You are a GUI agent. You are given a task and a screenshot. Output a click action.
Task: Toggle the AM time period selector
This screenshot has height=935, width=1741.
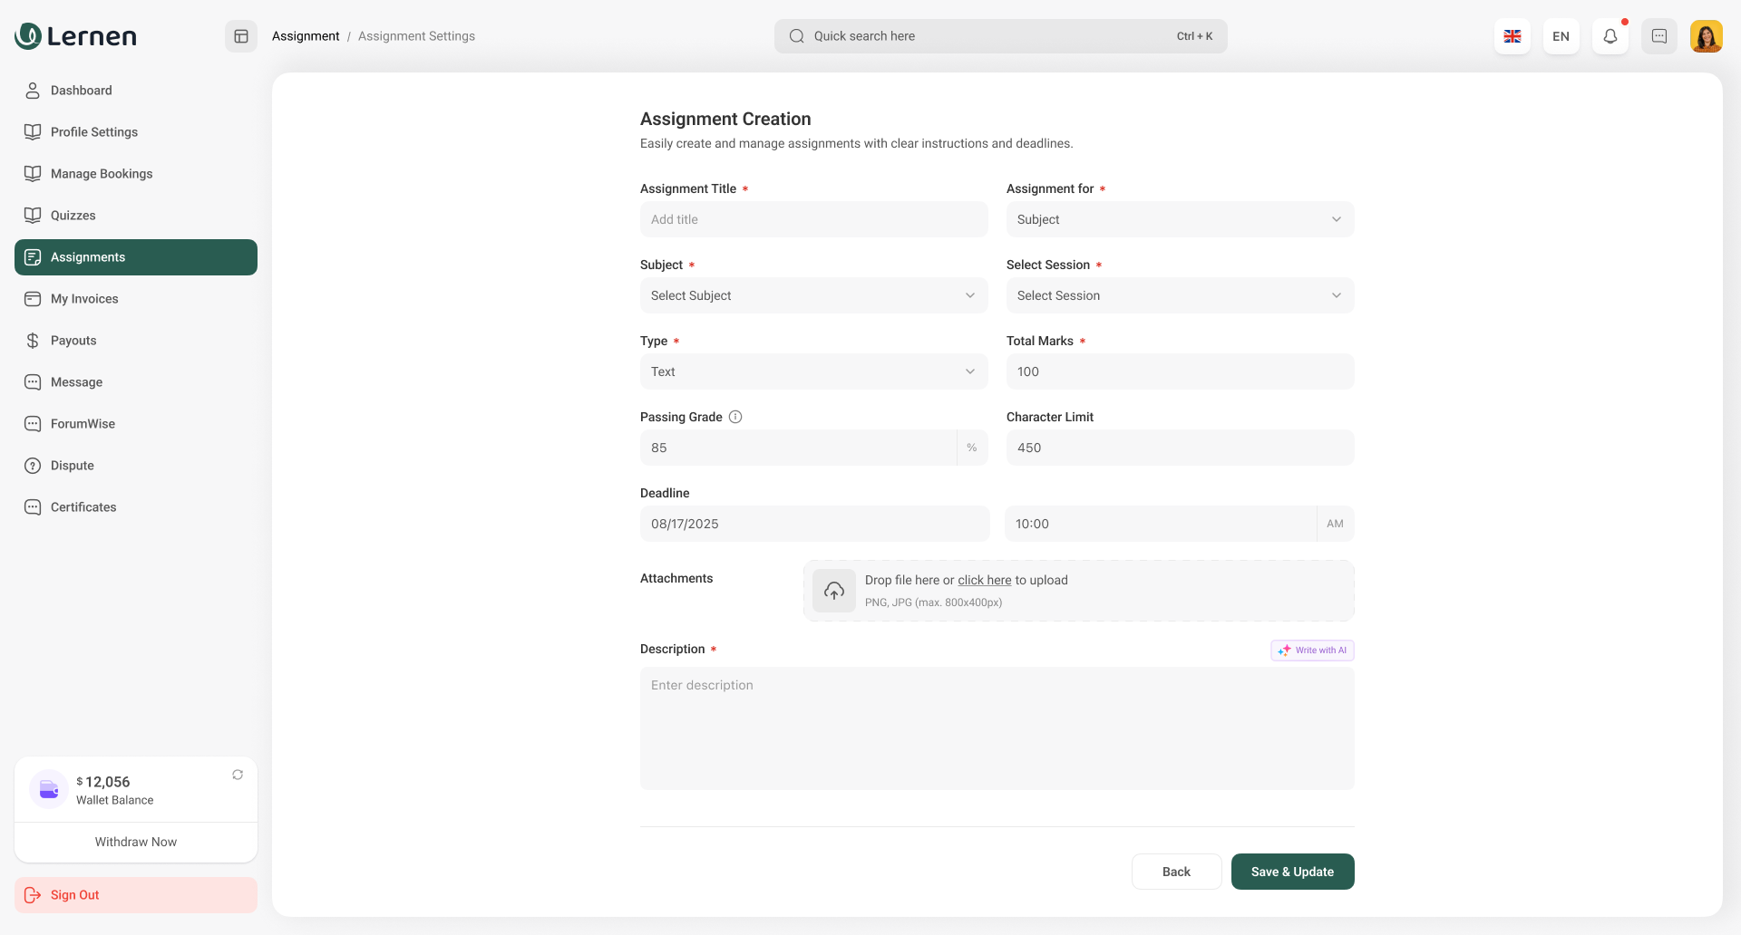[1335, 524]
